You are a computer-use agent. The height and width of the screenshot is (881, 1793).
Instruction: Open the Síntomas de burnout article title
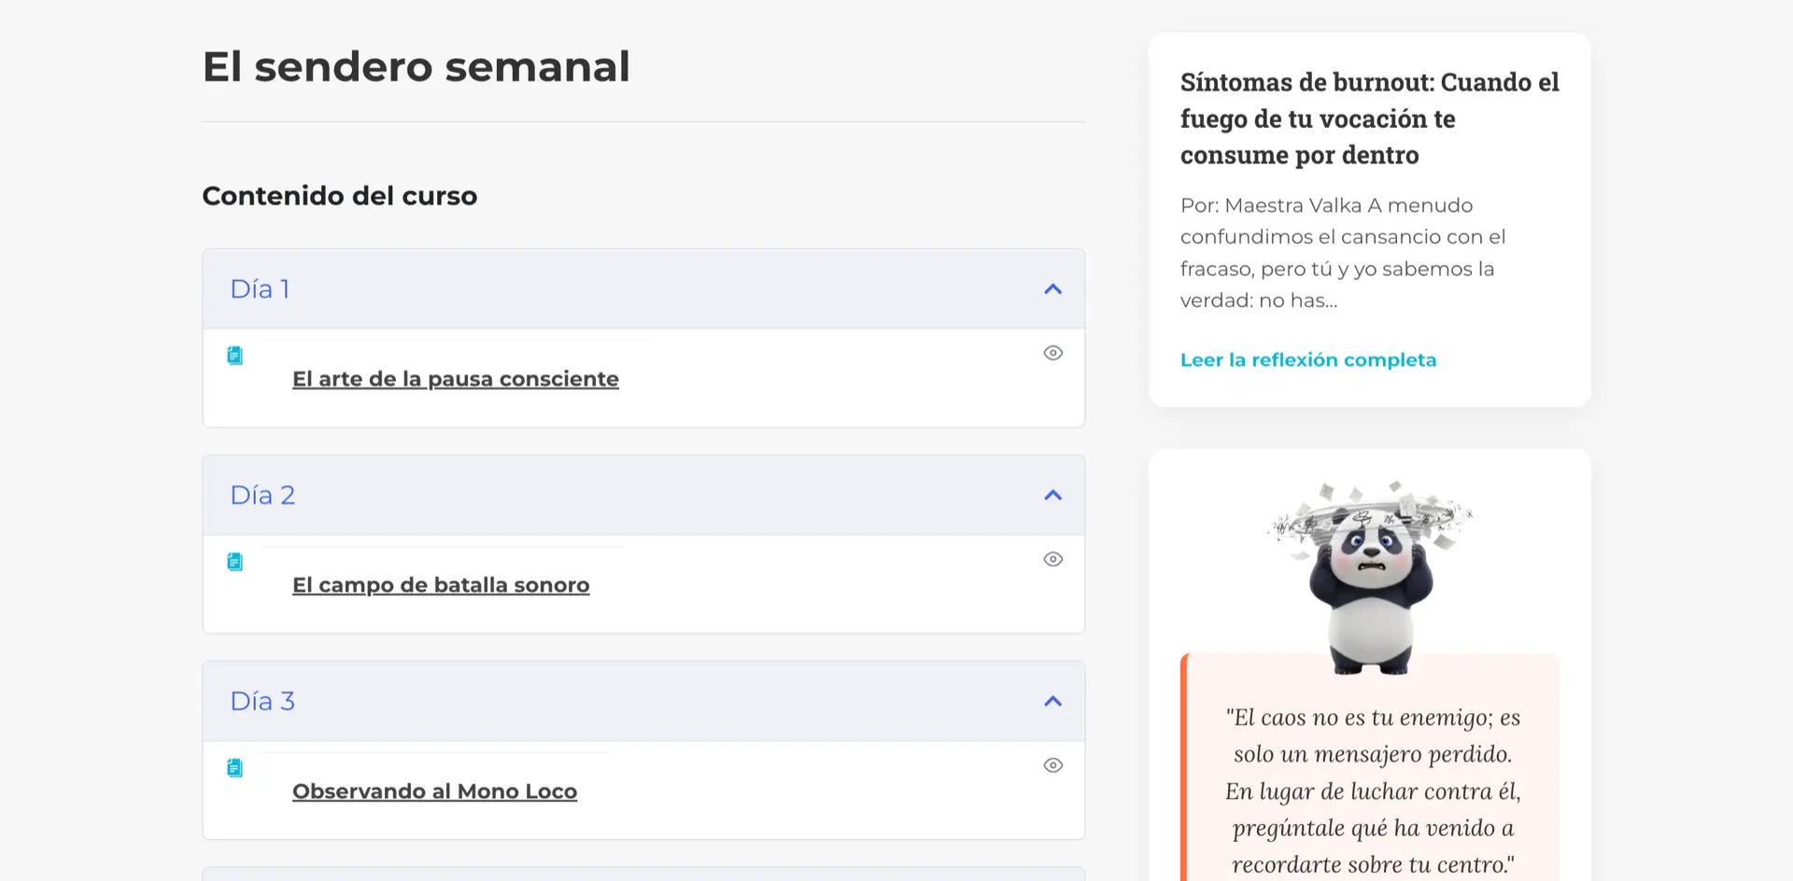point(1369,119)
